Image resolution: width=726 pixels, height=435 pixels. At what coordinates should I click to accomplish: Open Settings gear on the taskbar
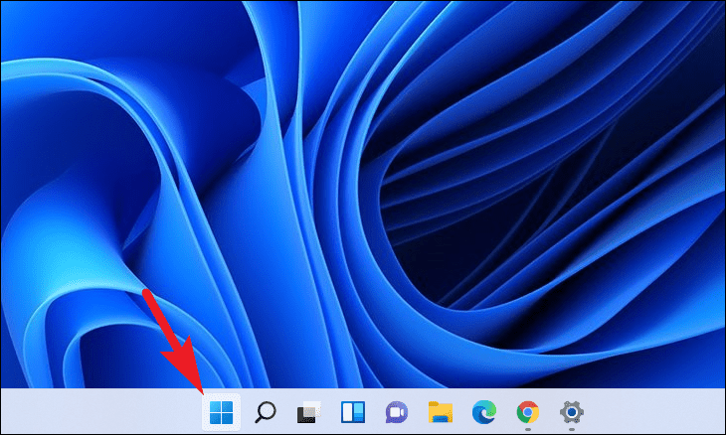572,412
